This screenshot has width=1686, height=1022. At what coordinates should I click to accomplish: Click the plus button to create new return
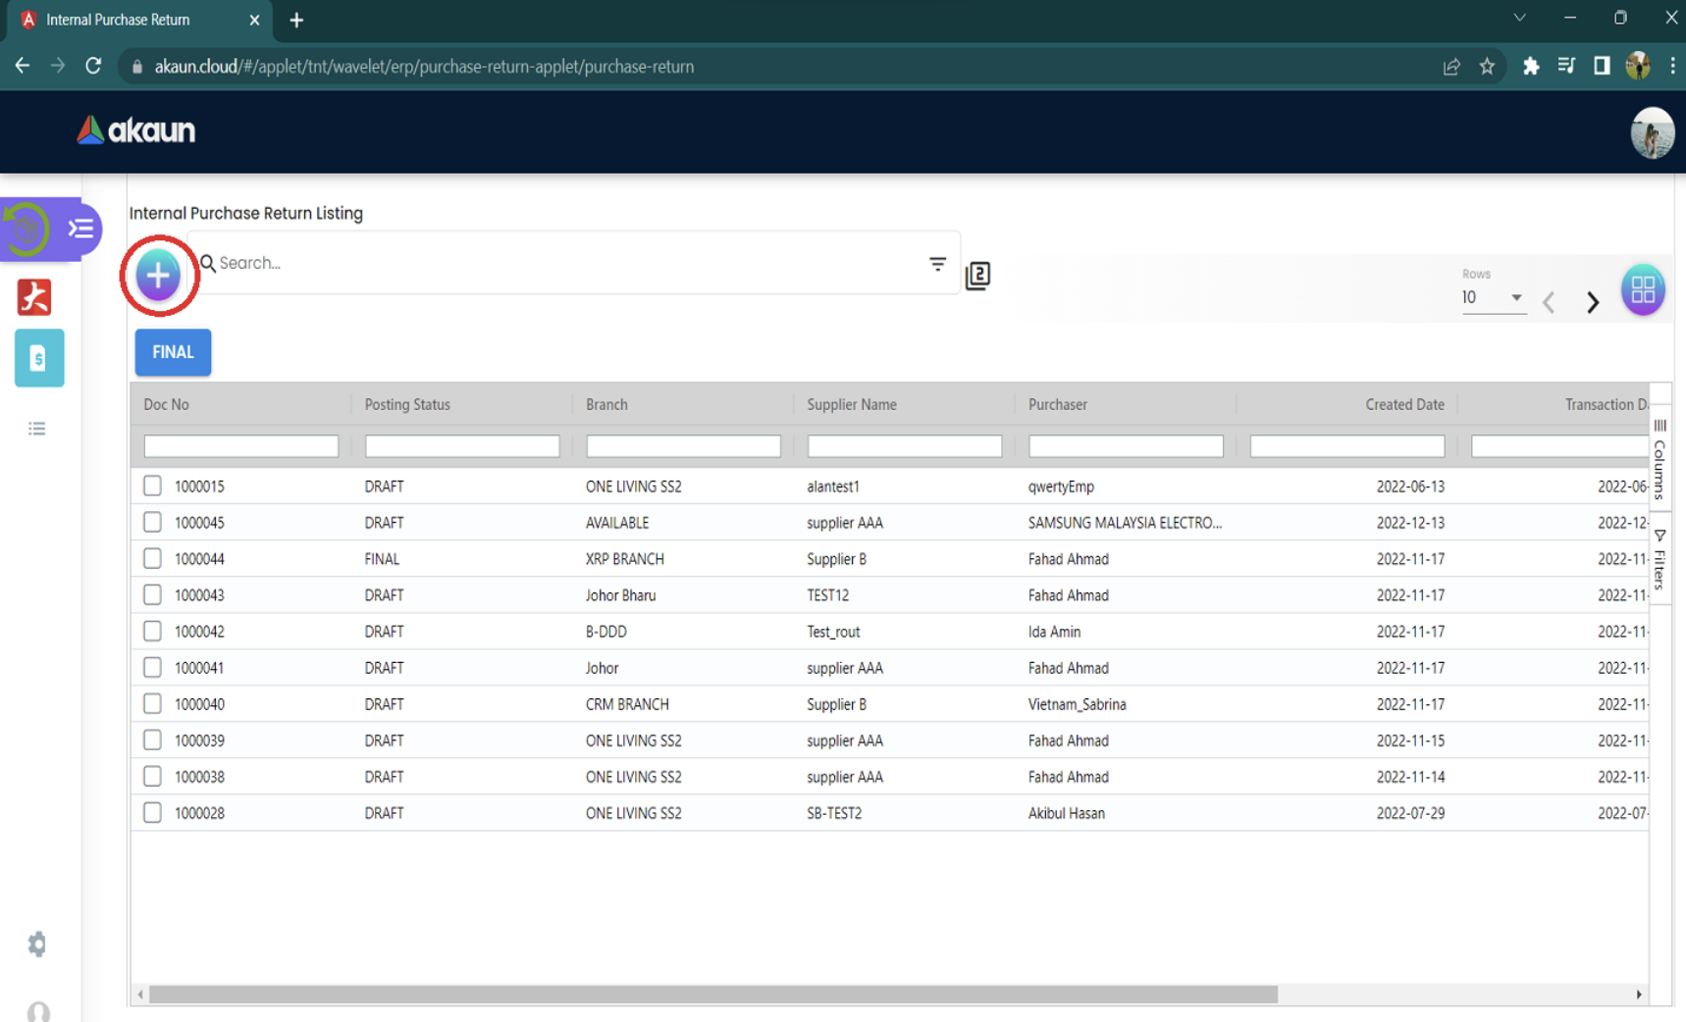click(158, 276)
